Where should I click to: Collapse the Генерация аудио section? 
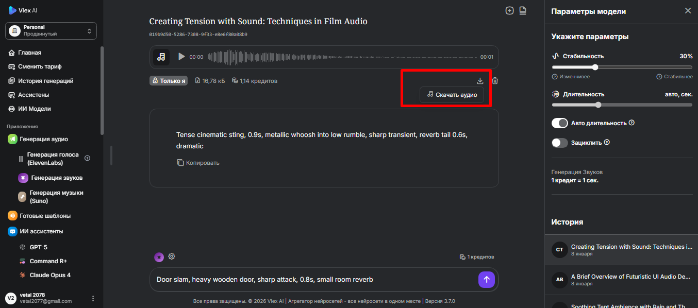pyautogui.click(x=44, y=139)
